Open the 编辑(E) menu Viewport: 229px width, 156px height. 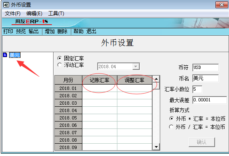[x=34, y=14]
